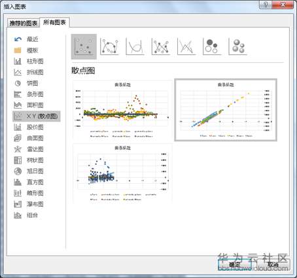Select the 曲面图 category label
The height and width of the screenshot is (278, 297).
tap(35, 138)
